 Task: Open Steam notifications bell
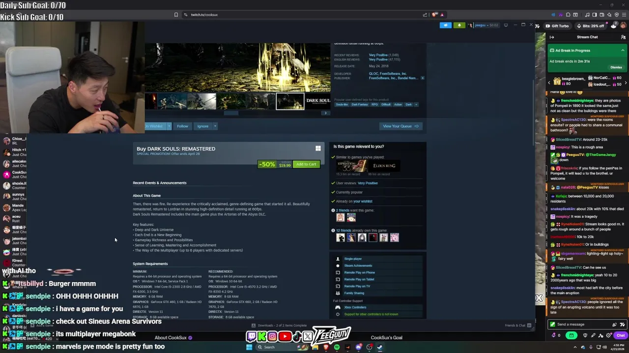pos(459,25)
